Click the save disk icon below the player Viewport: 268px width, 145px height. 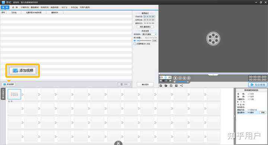pos(171,86)
